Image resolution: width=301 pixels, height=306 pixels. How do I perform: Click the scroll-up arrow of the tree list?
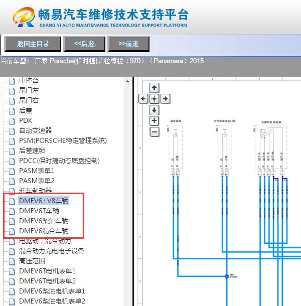127,81
